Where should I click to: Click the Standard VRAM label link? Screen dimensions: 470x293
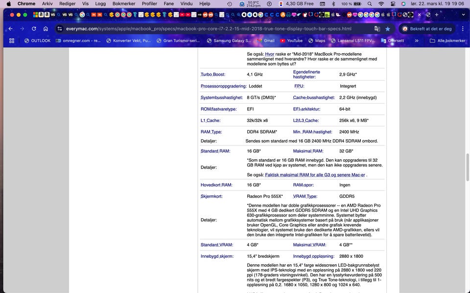click(217, 245)
